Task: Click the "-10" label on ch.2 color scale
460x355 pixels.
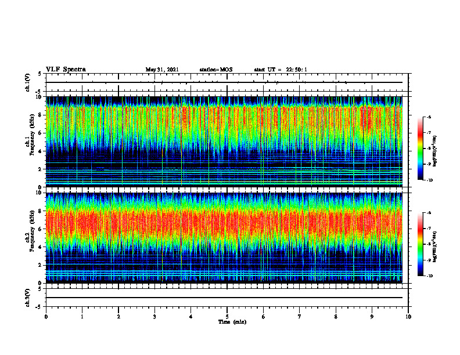Action: click(429, 276)
